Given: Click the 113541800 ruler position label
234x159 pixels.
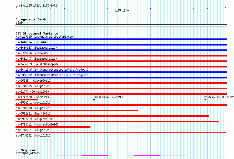Looking at the screenshot, I should point(121,10).
